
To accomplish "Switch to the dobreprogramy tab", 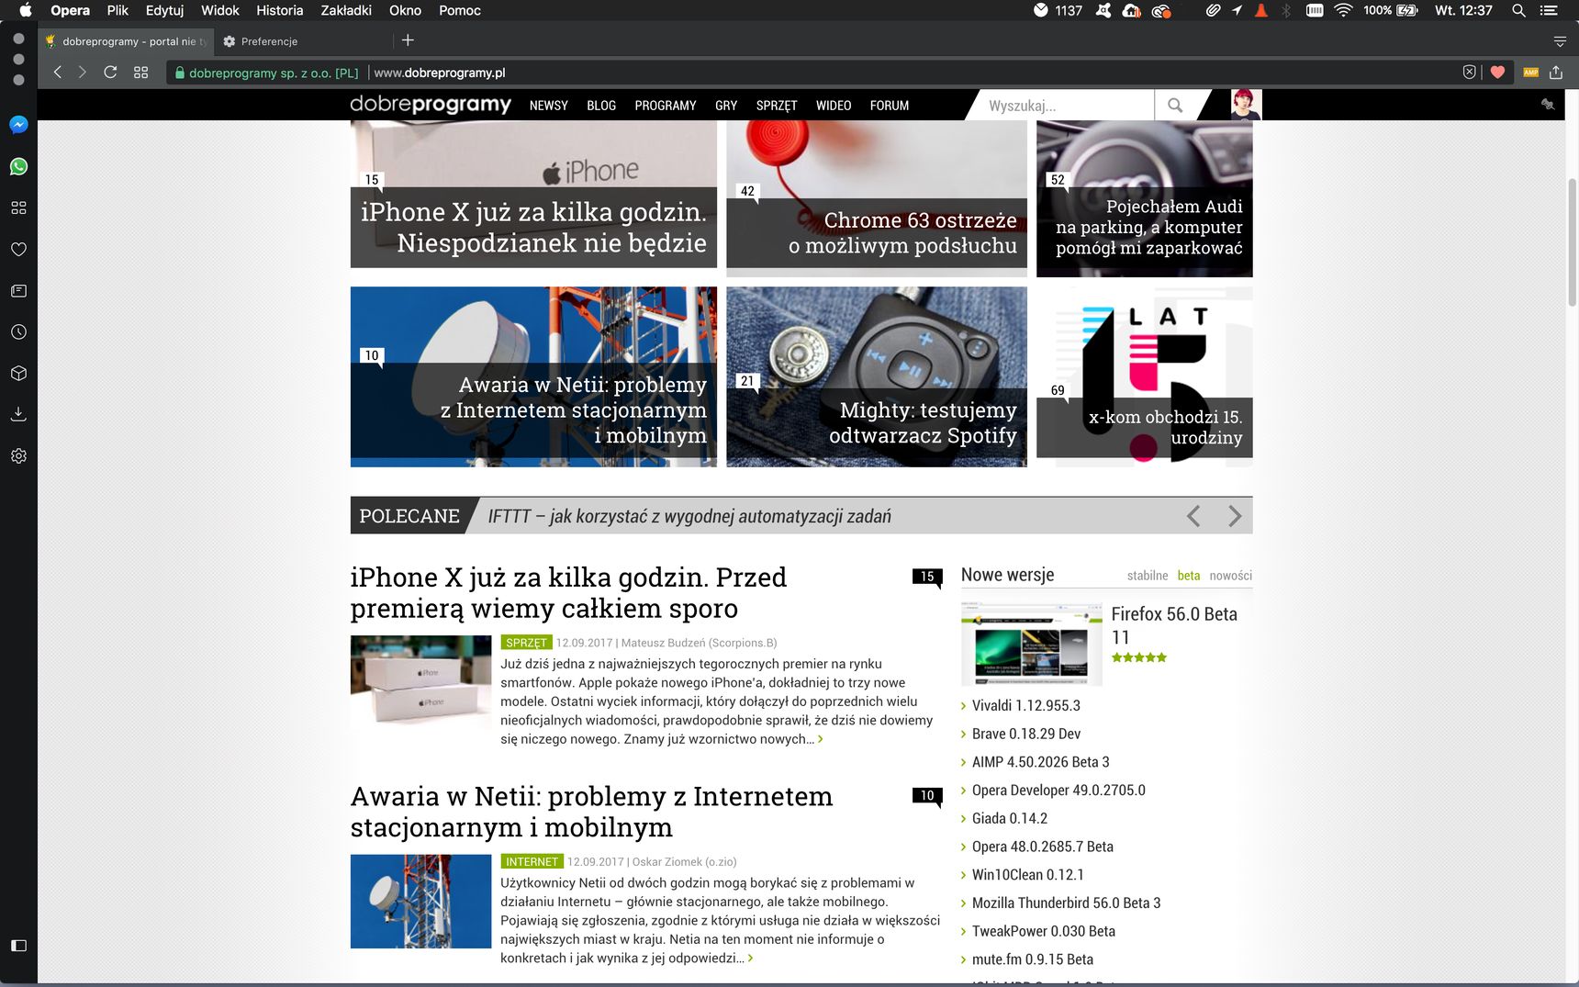I will (x=126, y=41).
